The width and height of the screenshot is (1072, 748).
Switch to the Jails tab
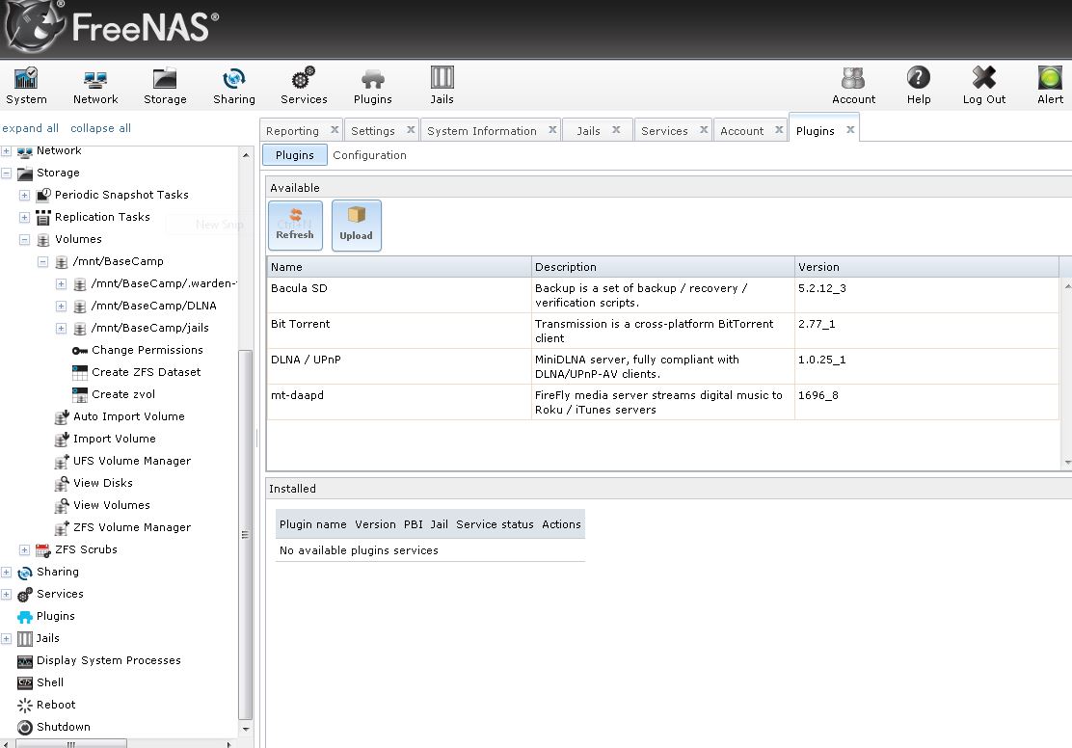pos(588,130)
